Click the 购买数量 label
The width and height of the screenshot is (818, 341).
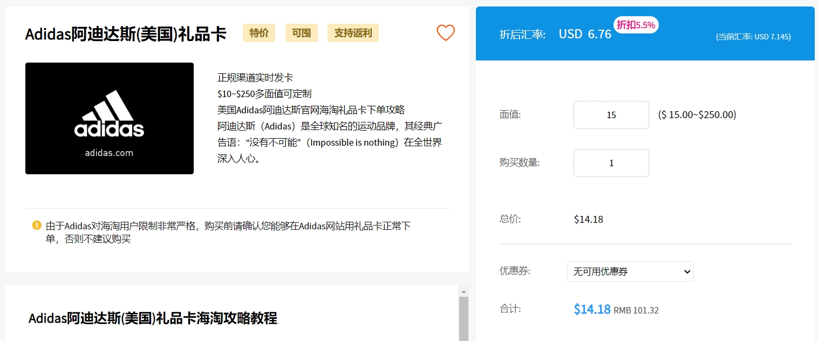coord(520,163)
